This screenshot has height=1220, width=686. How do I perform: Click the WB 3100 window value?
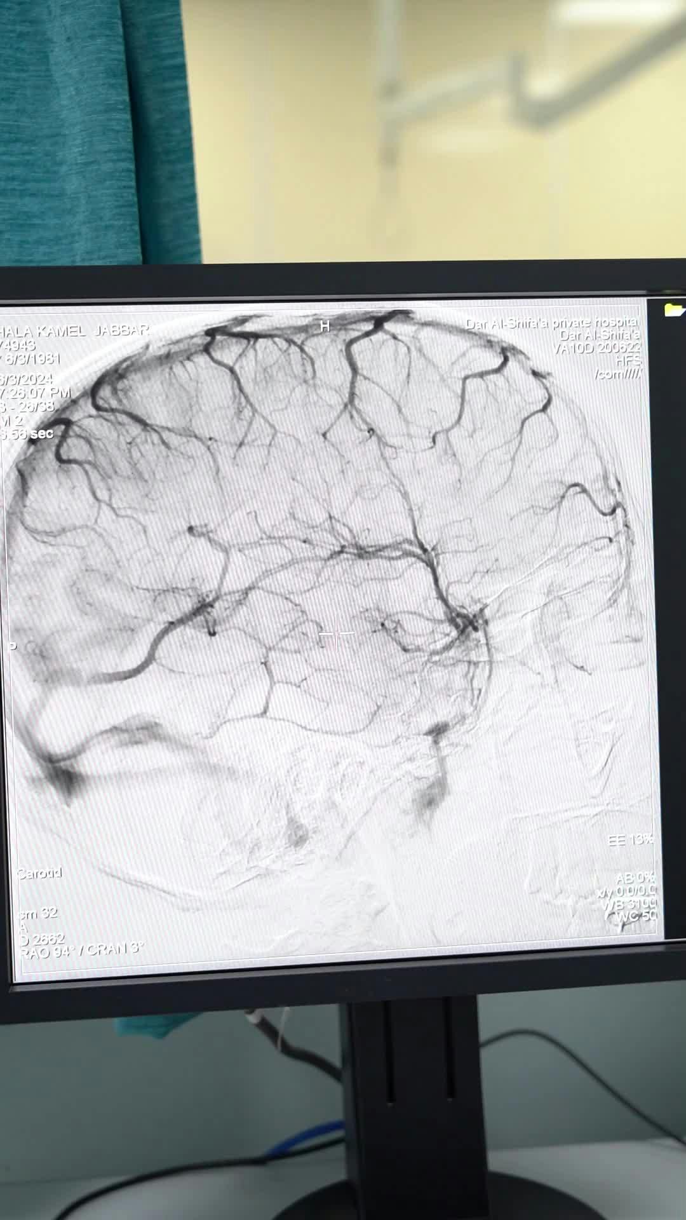coord(630,904)
